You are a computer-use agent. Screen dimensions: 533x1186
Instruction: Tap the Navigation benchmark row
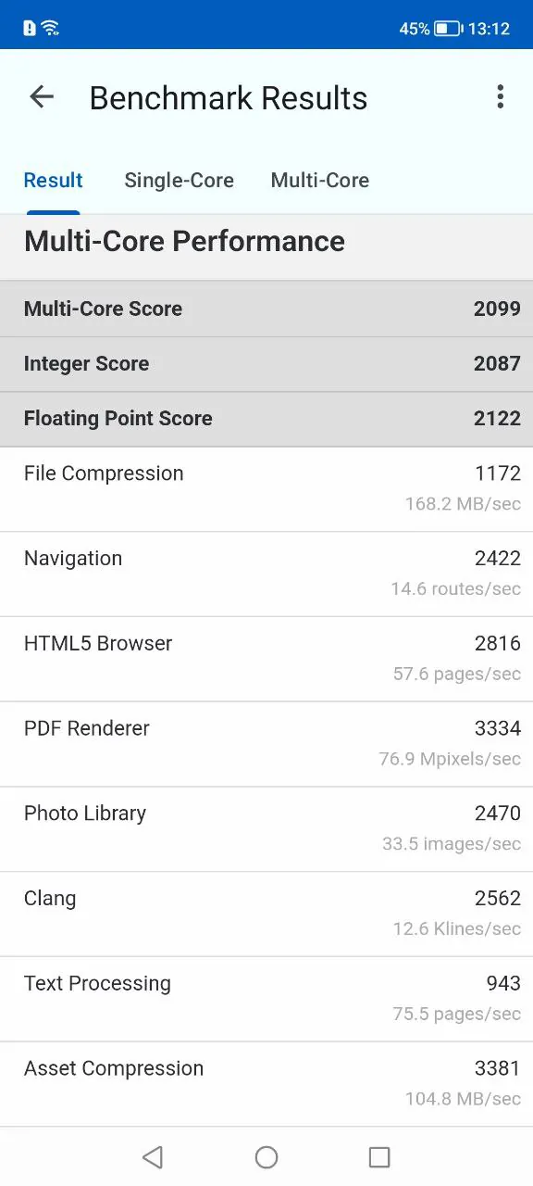point(266,574)
